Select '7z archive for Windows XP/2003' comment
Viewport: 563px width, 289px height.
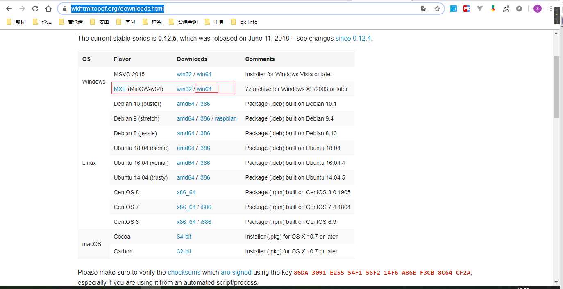[x=296, y=89]
